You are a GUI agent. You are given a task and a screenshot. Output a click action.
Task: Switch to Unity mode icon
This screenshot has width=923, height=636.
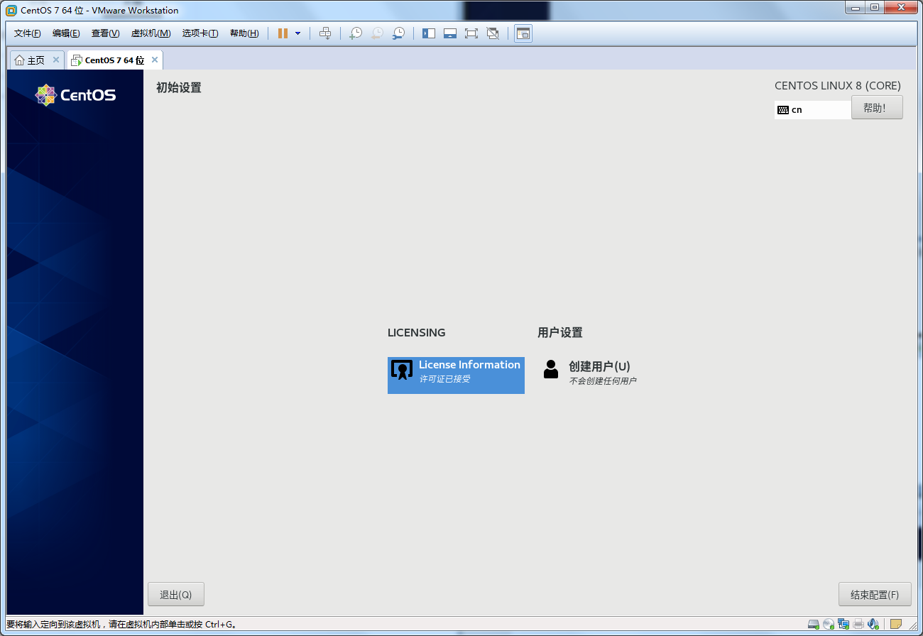click(x=493, y=33)
